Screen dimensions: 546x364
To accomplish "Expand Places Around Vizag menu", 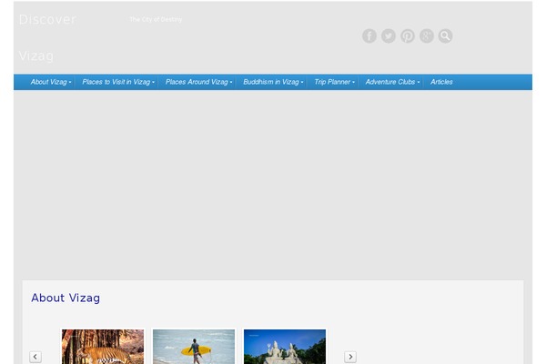I will [198, 82].
